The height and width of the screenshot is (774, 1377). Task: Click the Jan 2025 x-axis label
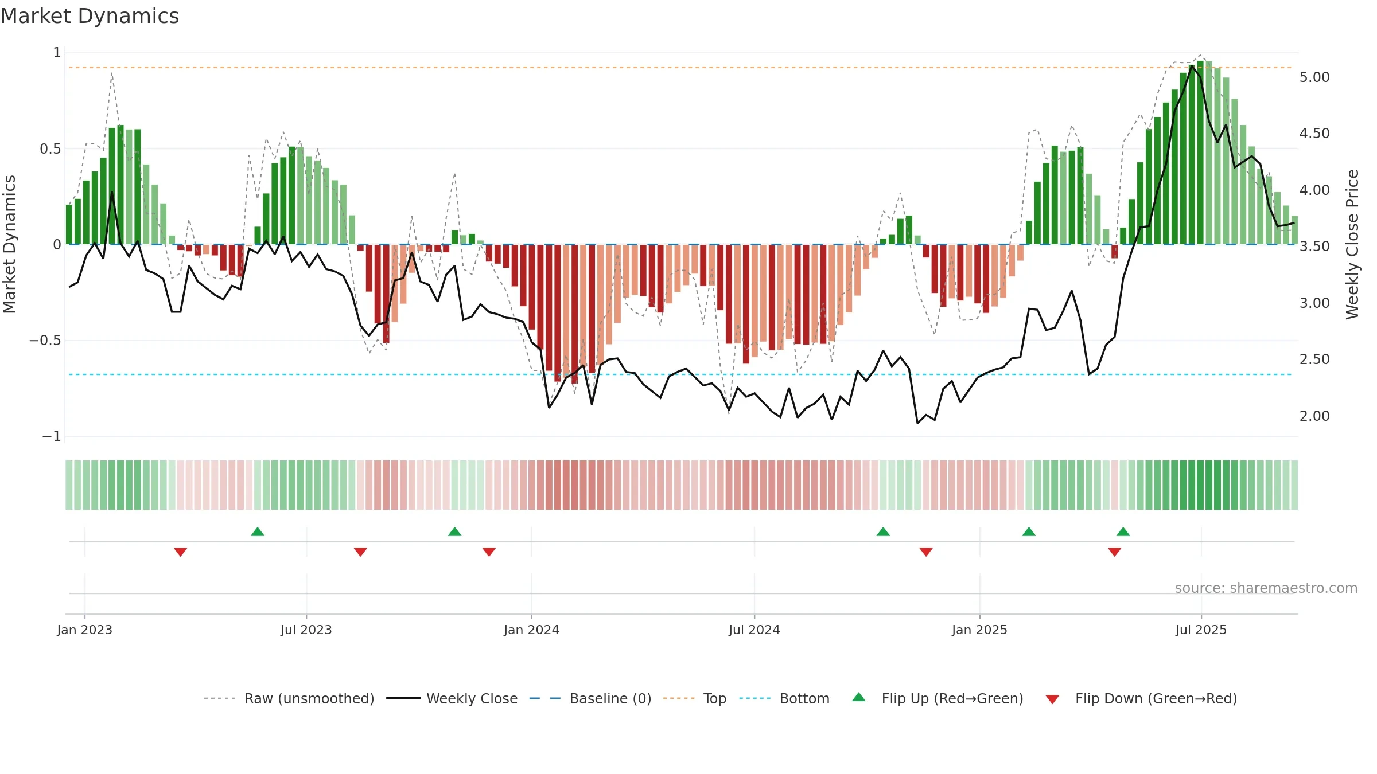(x=979, y=630)
